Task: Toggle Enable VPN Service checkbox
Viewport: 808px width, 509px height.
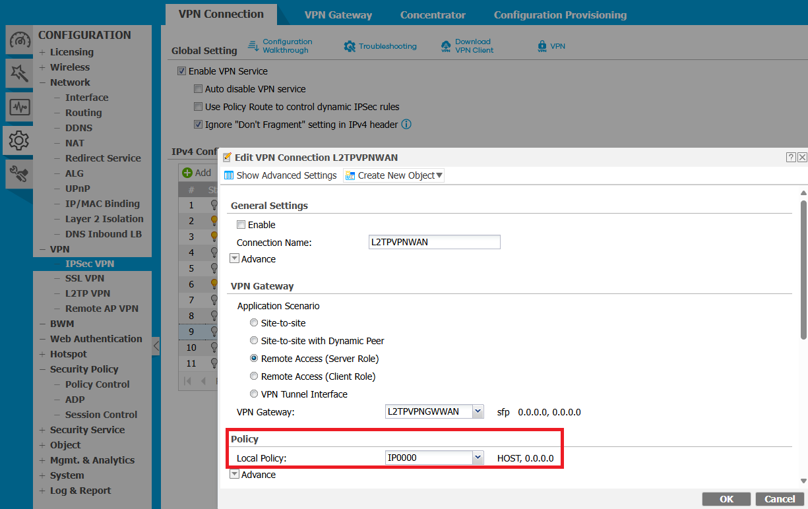Action: [x=182, y=71]
